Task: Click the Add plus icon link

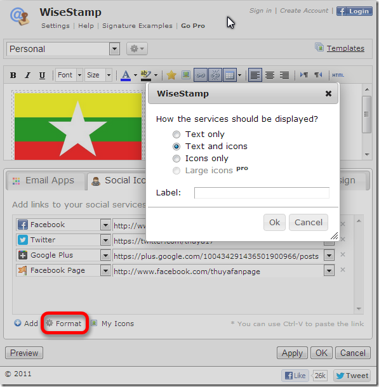Action: (26, 324)
